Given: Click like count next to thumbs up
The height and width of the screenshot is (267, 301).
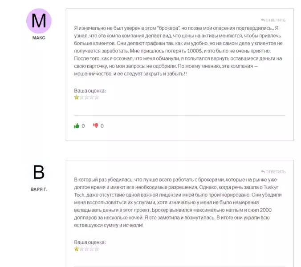Looking at the screenshot, I should pyautogui.click(x=83, y=126).
